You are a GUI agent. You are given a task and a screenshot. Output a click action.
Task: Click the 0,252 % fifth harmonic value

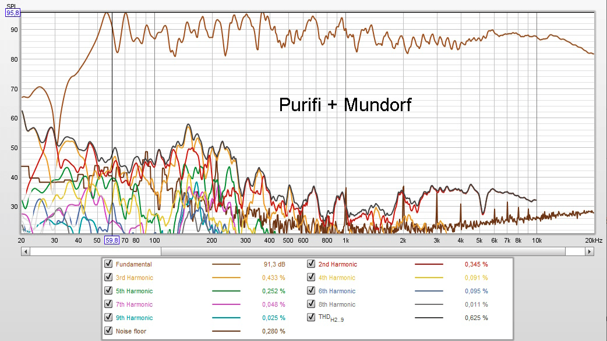[x=274, y=291]
